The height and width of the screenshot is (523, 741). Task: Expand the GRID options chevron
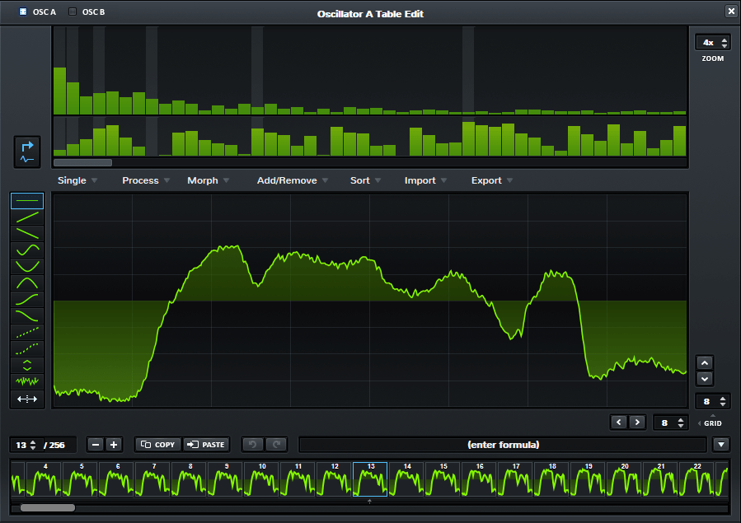coord(697,423)
